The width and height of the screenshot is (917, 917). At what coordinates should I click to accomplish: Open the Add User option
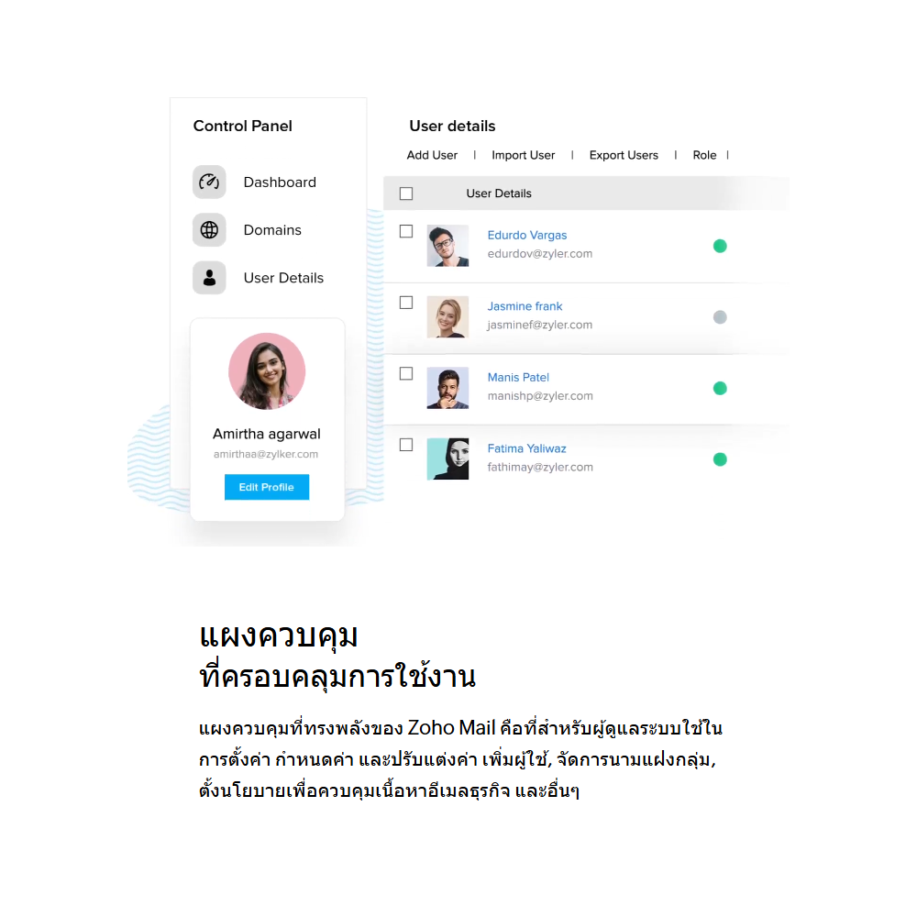pyautogui.click(x=432, y=155)
